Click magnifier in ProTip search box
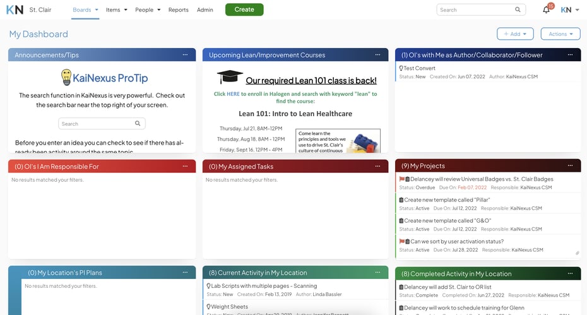 click(138, 123)
